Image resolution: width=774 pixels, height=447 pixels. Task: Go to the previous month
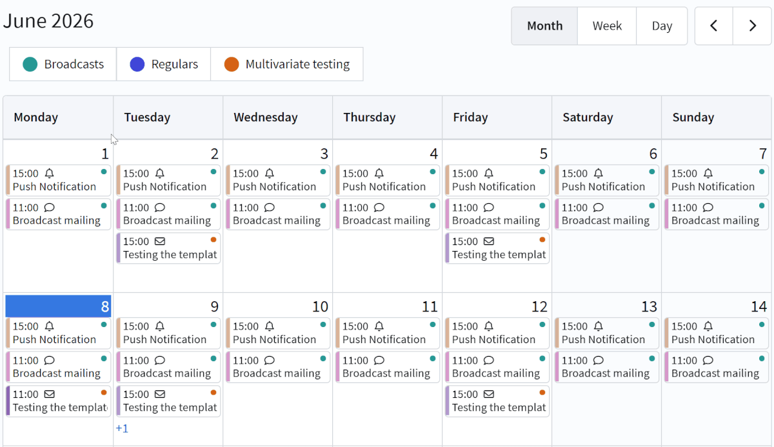714,26
